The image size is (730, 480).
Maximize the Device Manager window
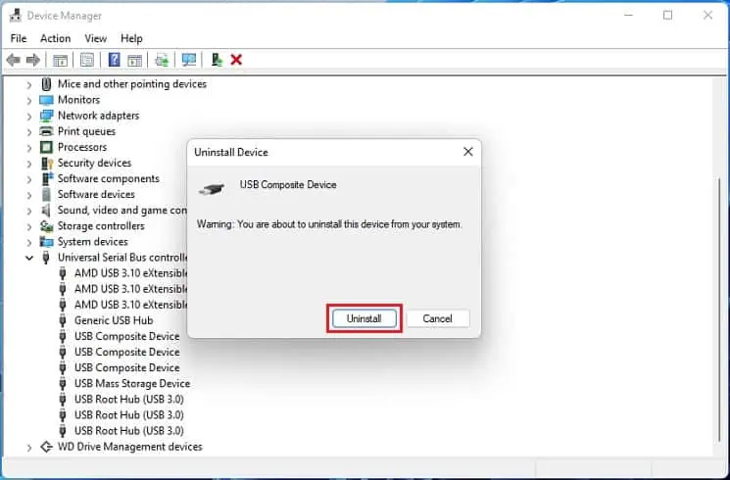pyautogui.click(x=667, y=16)
